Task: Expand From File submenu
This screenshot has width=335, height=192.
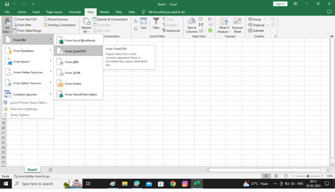Action: (28, 40)
